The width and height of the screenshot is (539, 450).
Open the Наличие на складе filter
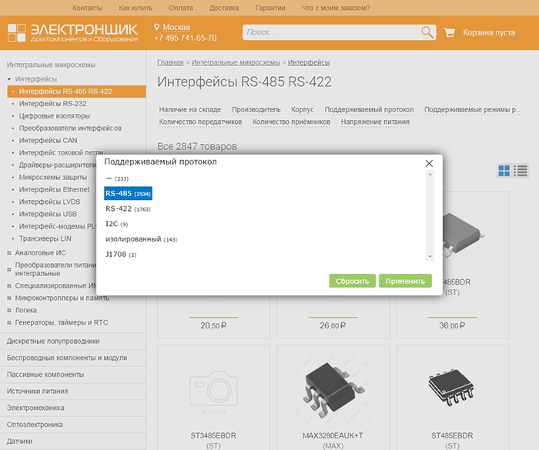(189, 109)
